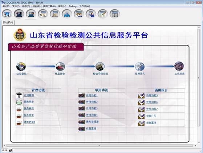Click the vertical scrollbar down arrow
This screenshot has width=203, height=153.
(x=199, y=143)
